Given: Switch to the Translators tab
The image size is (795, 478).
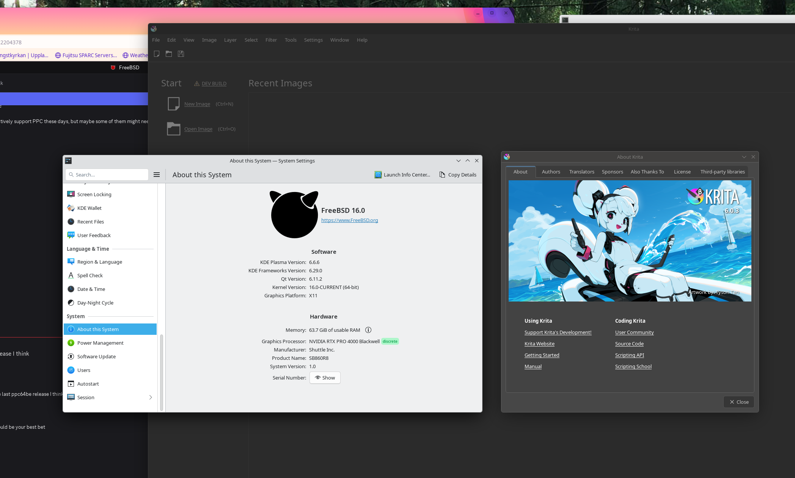Looking at the screenshot, I should click(x=582, y=172).
